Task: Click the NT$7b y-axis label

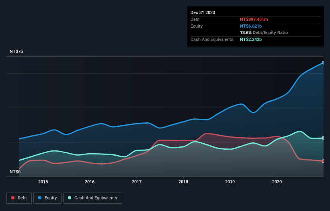Action: [x=16, y=51]
